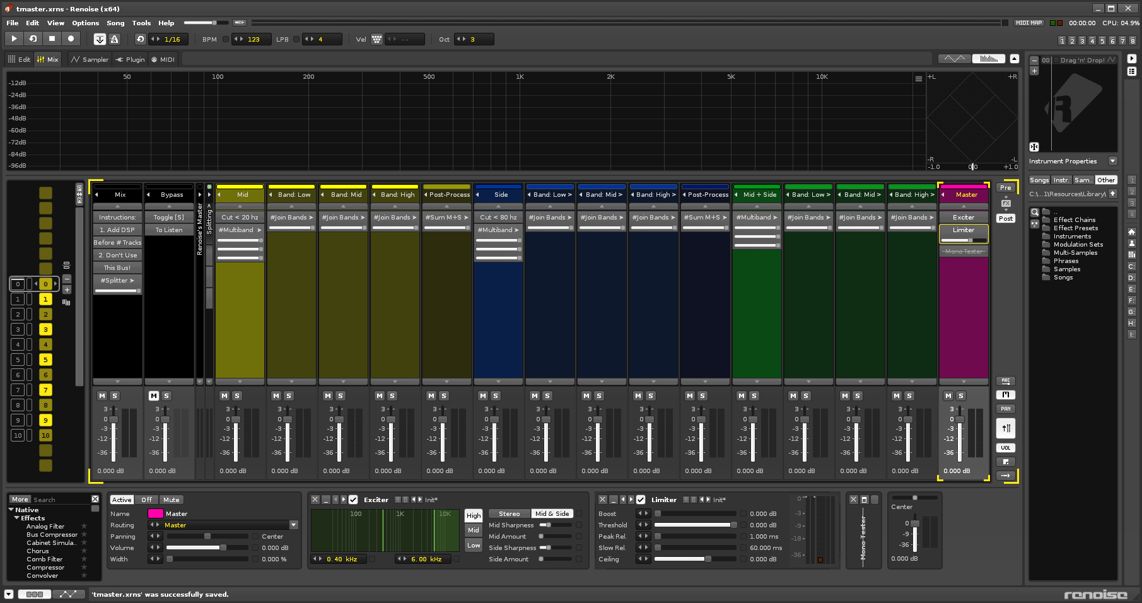Click the Vol mixer view icon
The image size is (1142, 603).
[1006, 448]
